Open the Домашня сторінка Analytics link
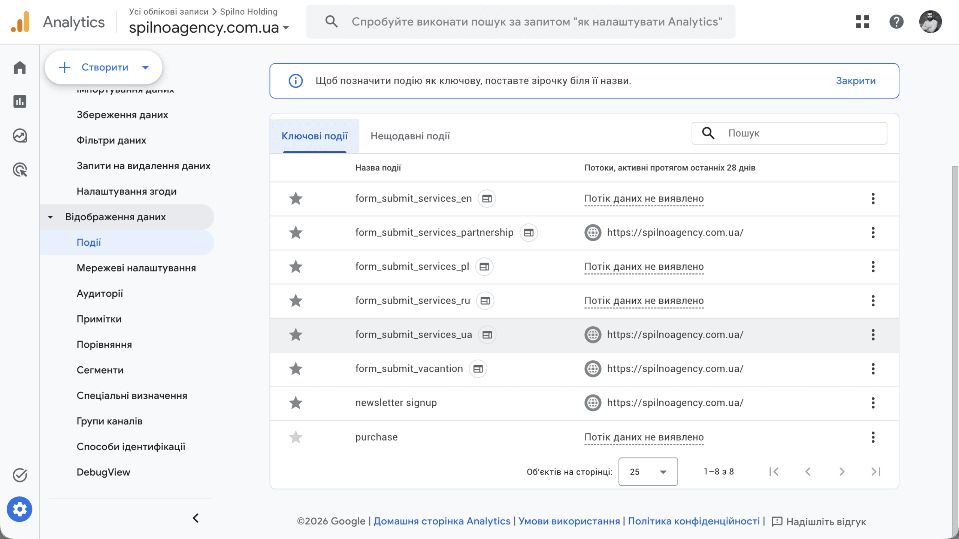 442,521
